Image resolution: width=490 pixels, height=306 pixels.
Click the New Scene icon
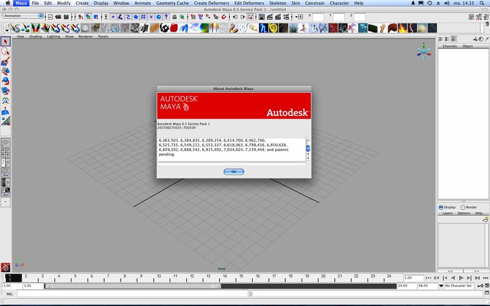pos(51,17)
